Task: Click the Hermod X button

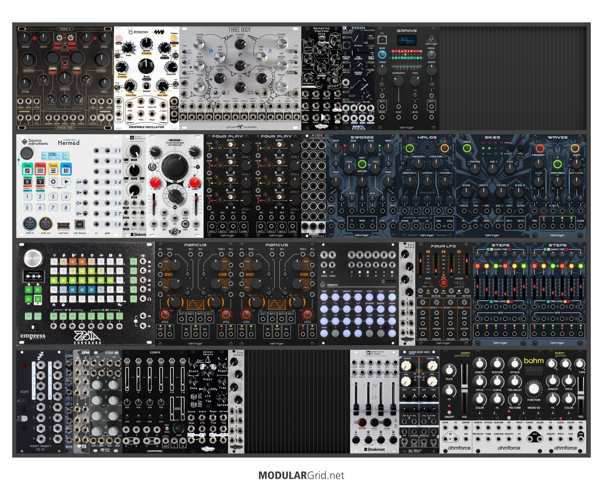Action: pos(27,182)
